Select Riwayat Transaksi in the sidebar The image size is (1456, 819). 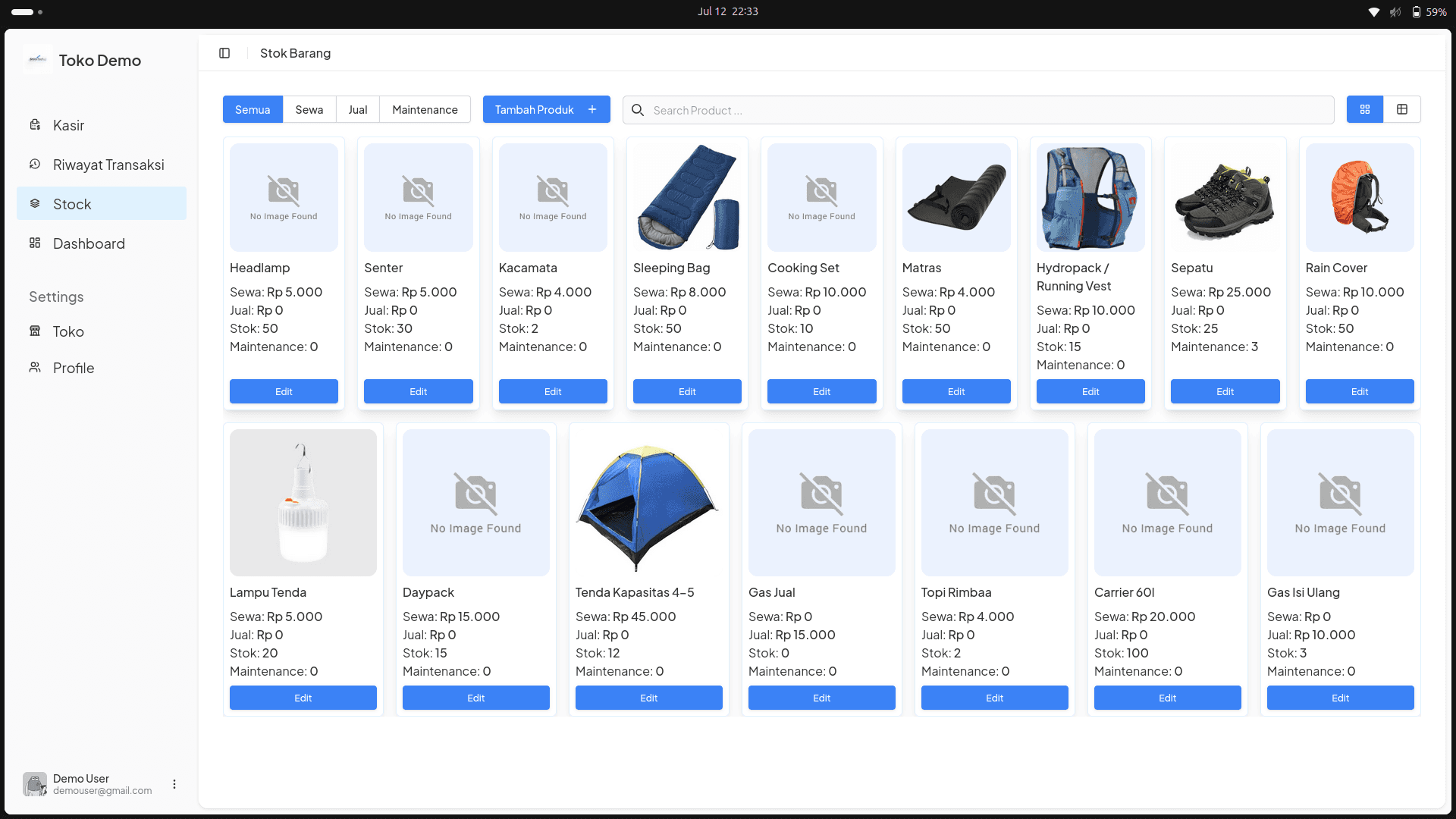pos(108,164)
